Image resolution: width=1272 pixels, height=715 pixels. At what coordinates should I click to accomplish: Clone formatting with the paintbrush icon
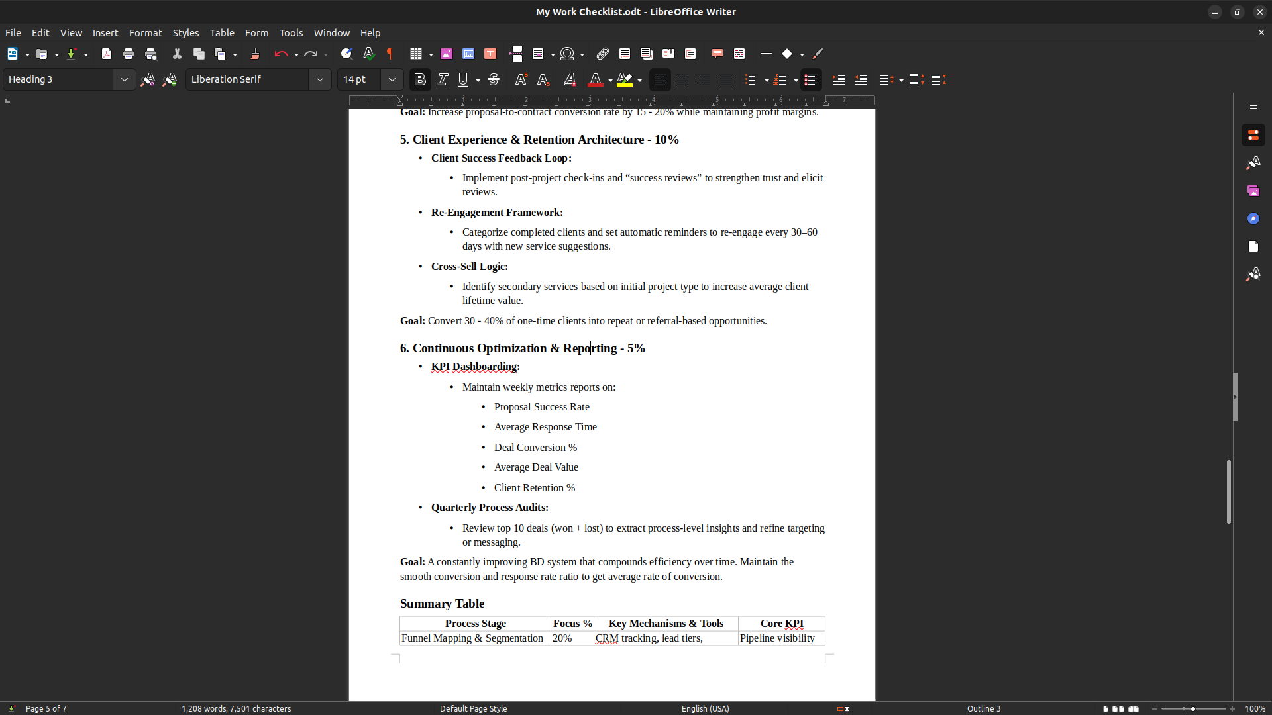[254, 54]
